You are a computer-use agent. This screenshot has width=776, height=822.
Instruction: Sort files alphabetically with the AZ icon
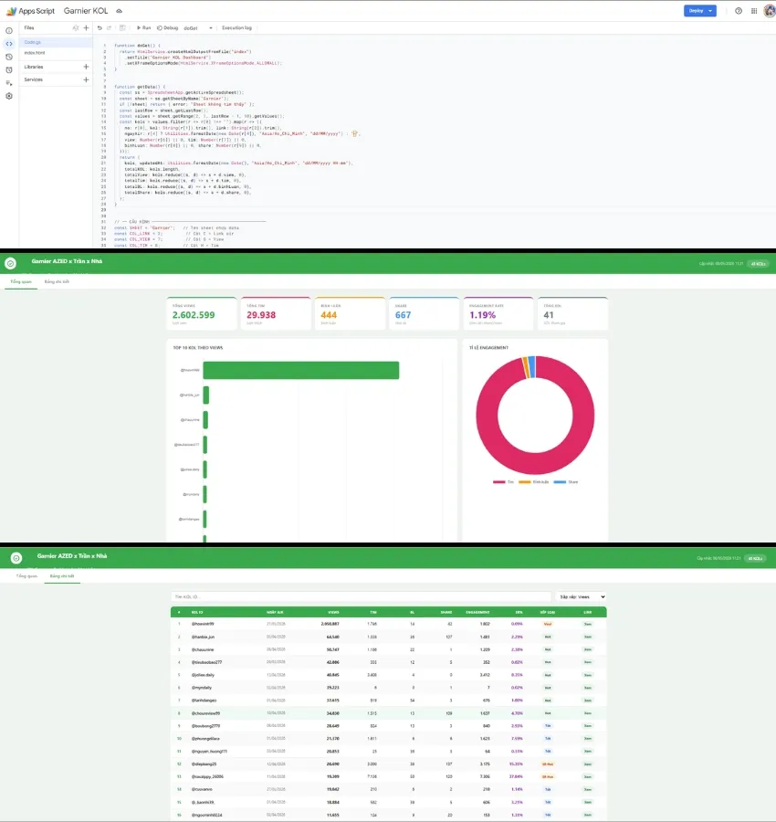[x=76, y=27]
